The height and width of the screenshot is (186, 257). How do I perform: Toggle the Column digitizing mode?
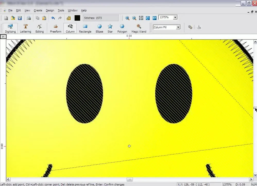pyautogui.click(x=70, y=28)
